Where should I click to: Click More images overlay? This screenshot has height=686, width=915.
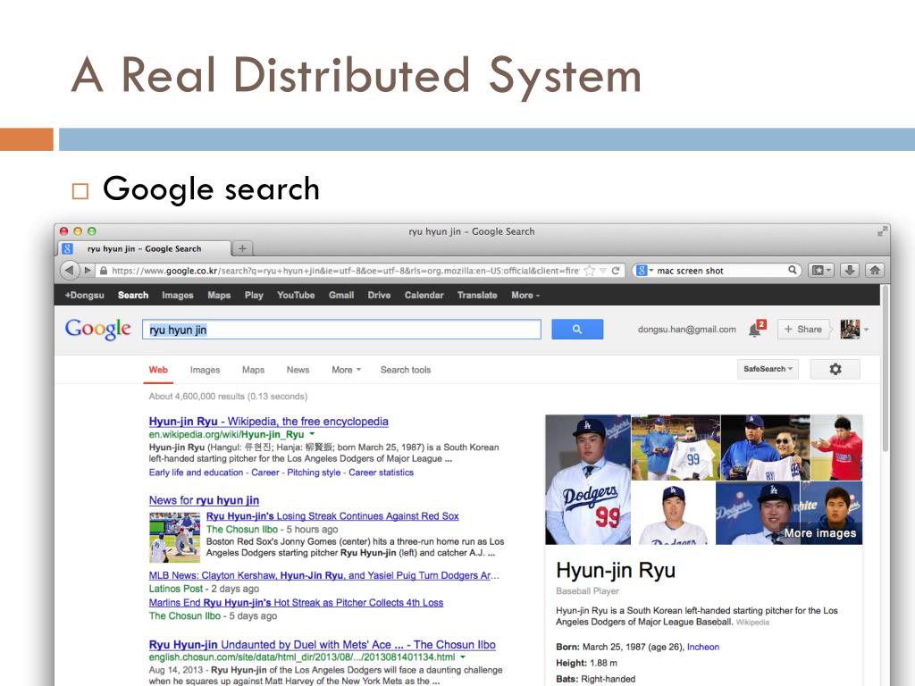820,533
